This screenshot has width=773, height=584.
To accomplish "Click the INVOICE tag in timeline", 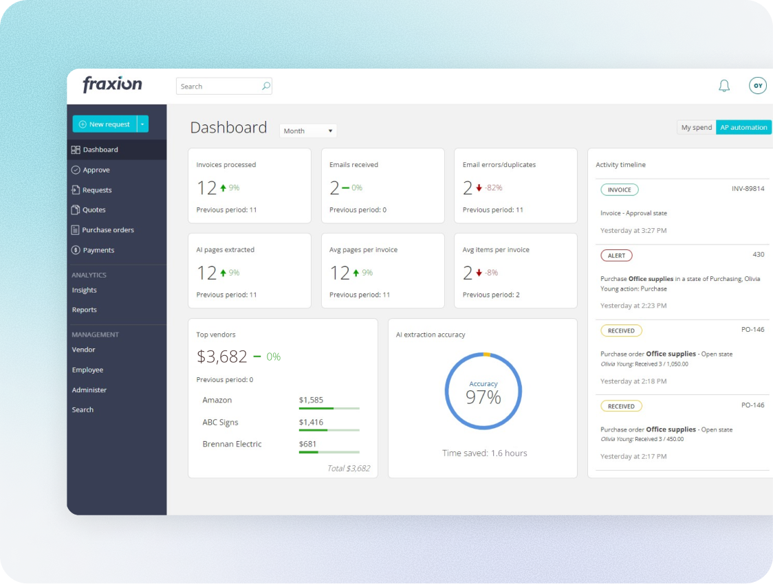I will point(619,190).
